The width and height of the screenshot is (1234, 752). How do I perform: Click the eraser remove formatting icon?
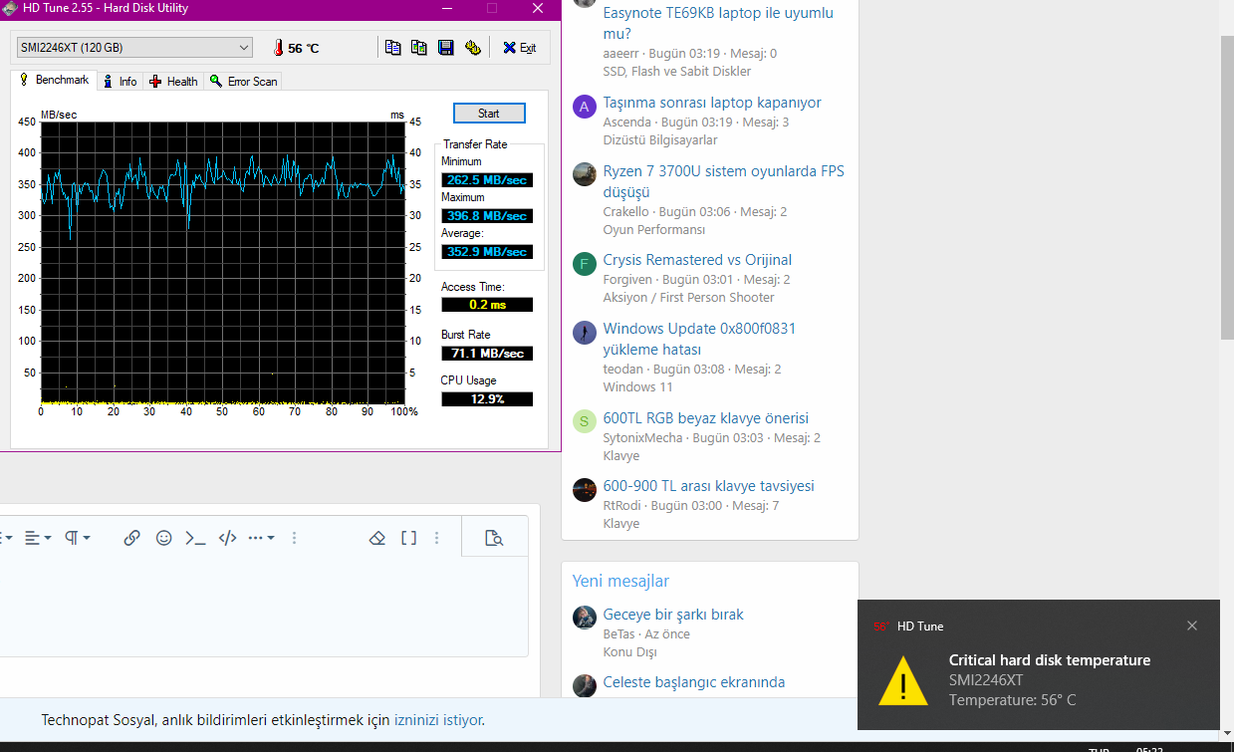click(376, 538)
